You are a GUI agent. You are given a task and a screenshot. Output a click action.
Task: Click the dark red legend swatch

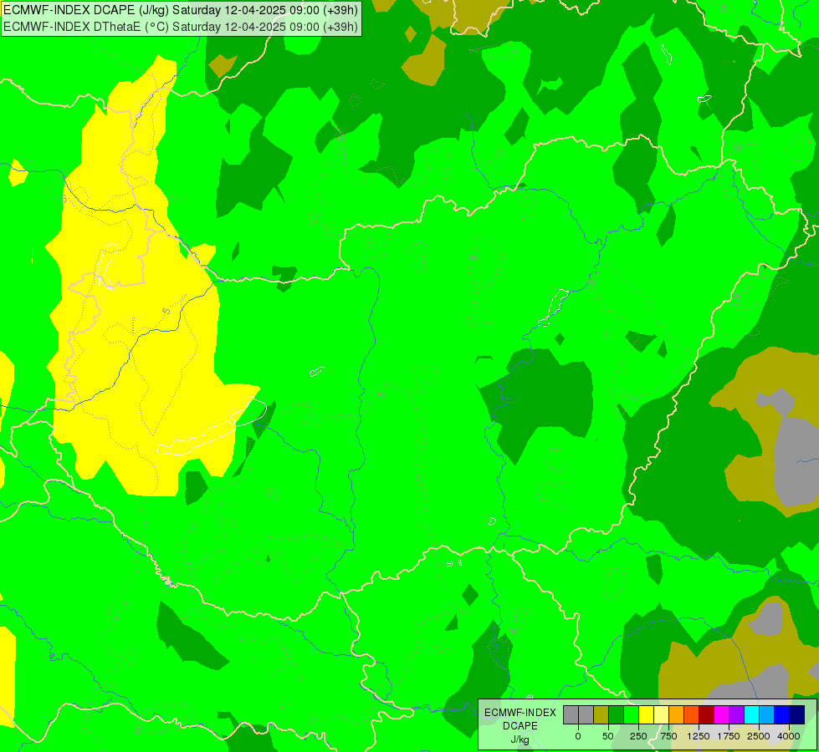(x=707, y=714)
